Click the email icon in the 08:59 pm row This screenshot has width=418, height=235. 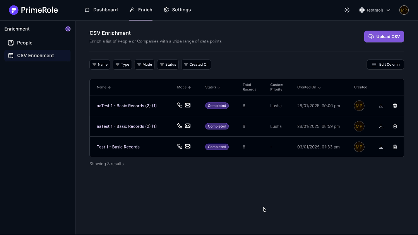[x=188, y=126]
